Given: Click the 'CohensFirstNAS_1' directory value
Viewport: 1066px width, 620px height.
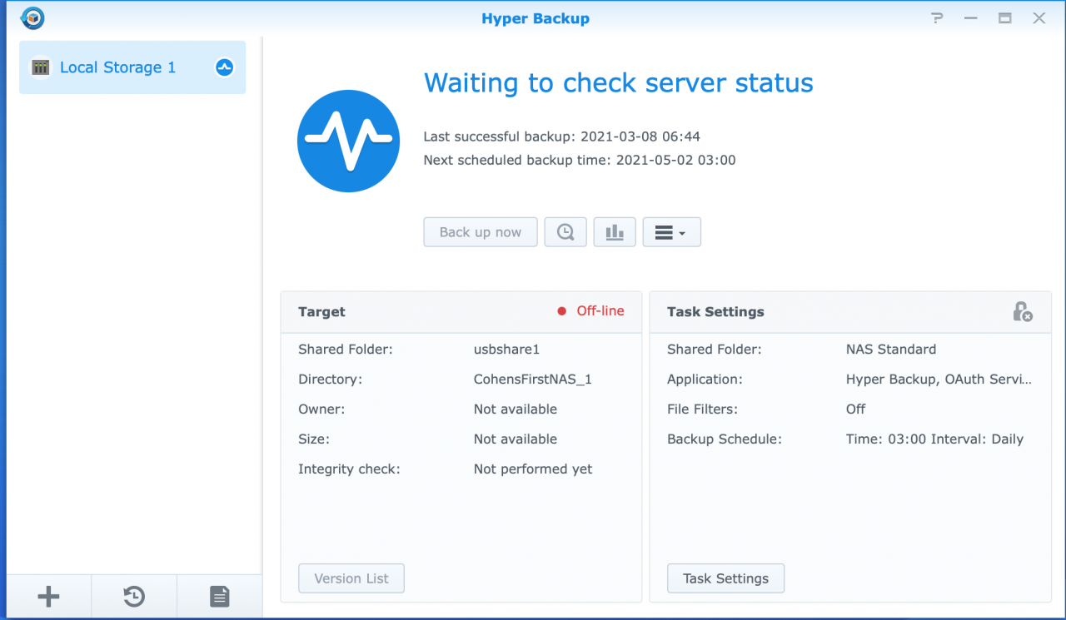Looking at the screenshot, I should coord(533,379).
